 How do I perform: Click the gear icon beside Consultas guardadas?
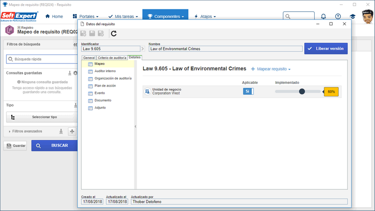coord(75,73)
